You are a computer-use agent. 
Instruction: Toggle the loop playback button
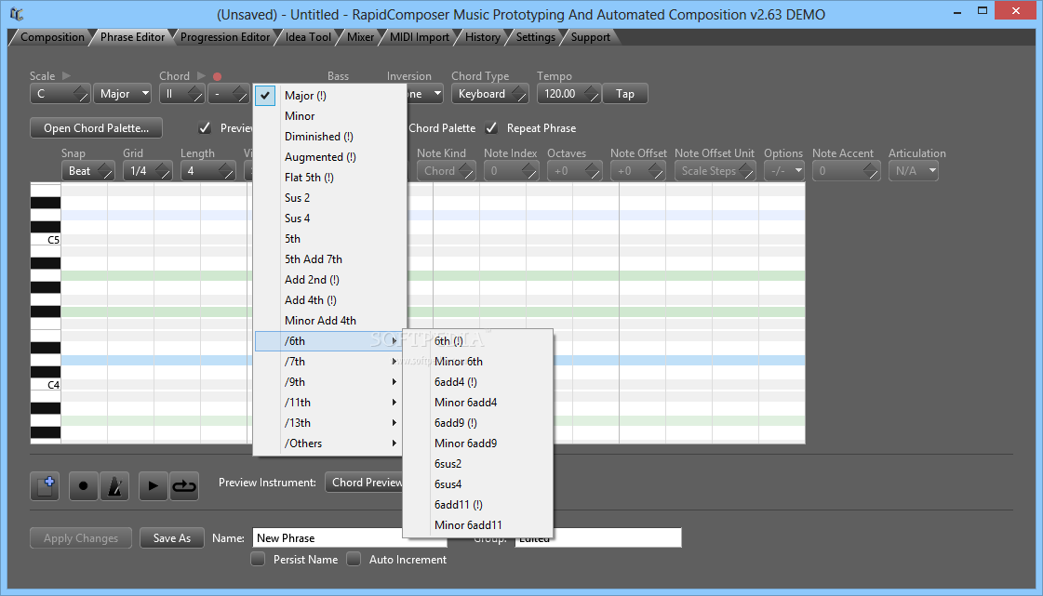[184, 486]
